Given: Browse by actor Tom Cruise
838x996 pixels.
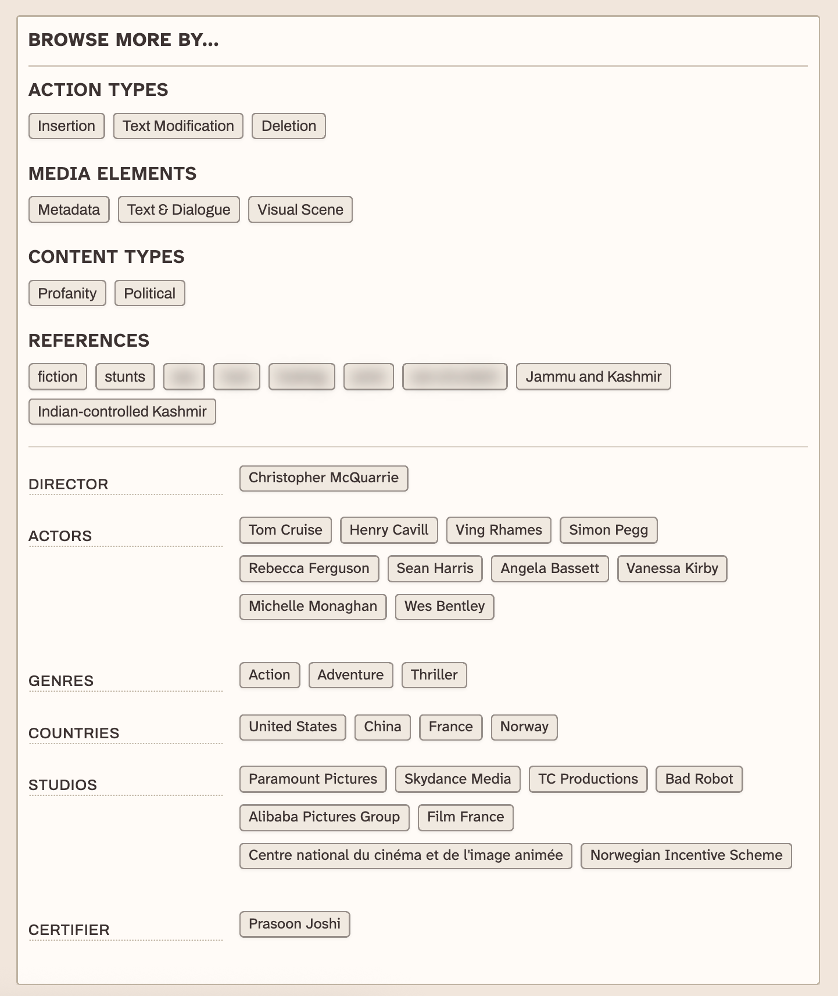Looking at the screenshot, I should 285,530.
